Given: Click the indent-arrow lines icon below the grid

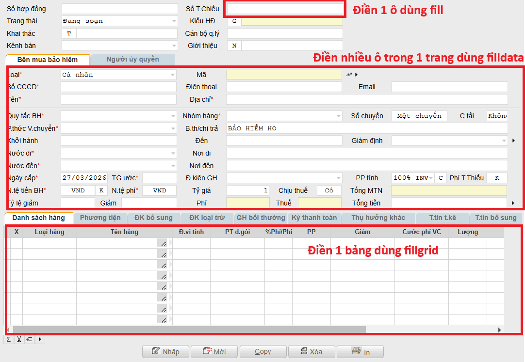Looking at the screenshot, I should 30,339.
